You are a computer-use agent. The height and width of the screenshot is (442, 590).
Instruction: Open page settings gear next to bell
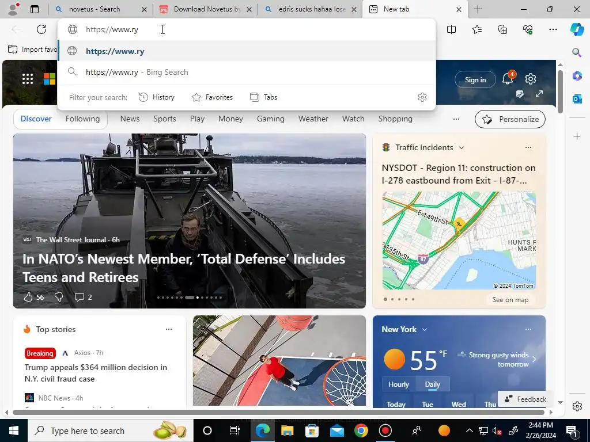pyautogui.click(x=531, y=79)
